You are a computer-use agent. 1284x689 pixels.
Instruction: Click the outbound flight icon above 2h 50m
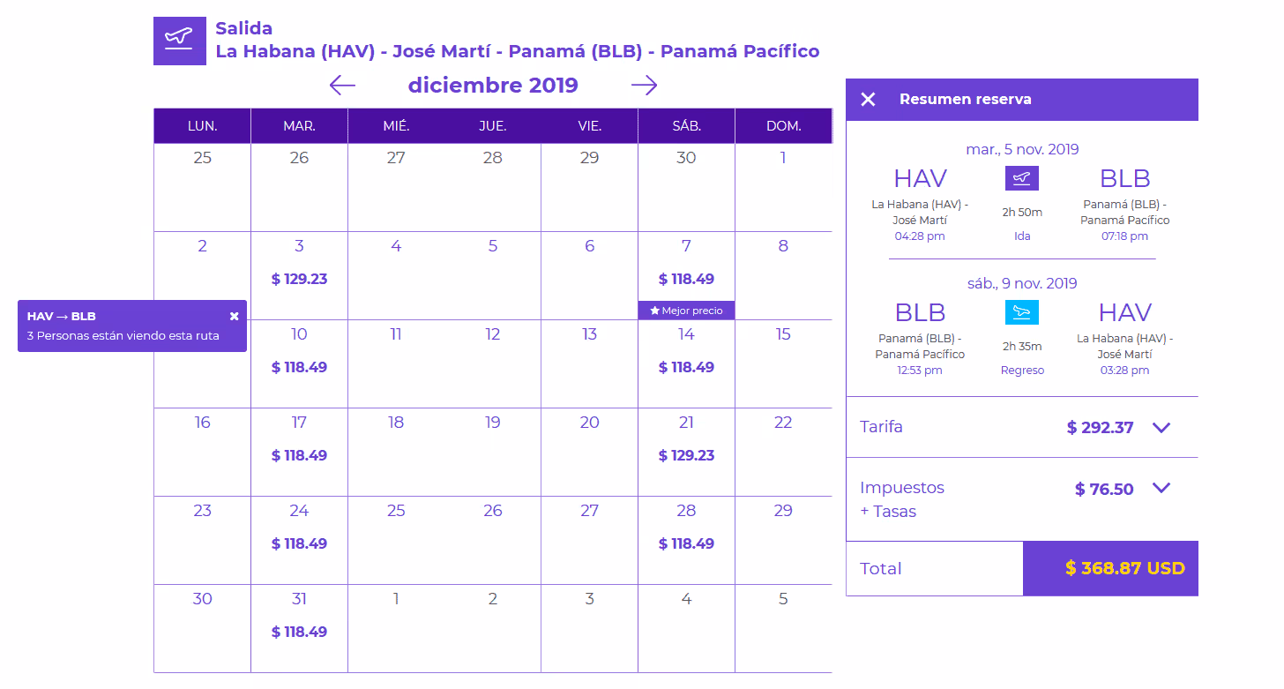(1022, 178)
